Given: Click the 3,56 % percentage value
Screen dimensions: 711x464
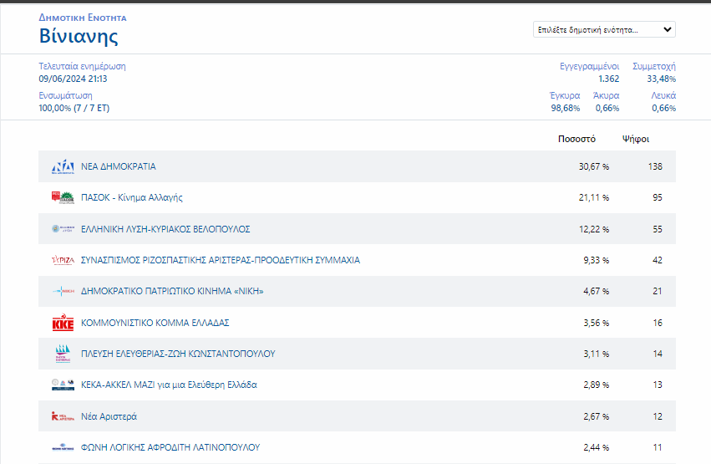Looking at the screenshot, I should [596, 323].
